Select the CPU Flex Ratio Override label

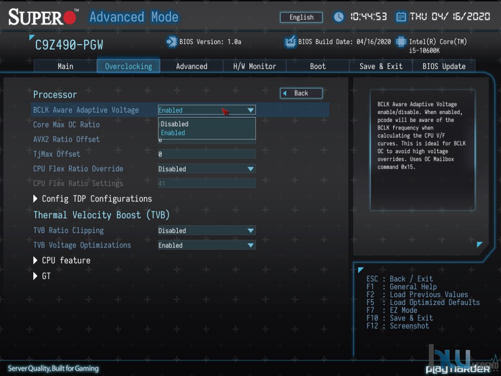(x=78, y=169)
